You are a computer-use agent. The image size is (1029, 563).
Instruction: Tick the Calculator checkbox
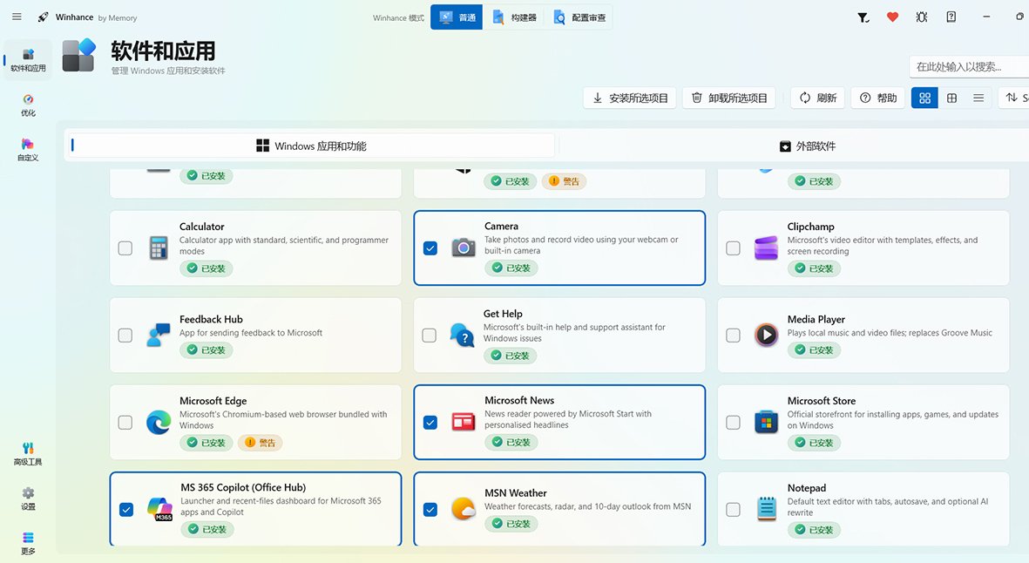click(x=125, y=248)
